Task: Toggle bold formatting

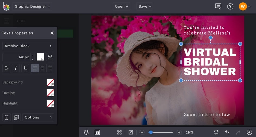Action: coord(6,68)
